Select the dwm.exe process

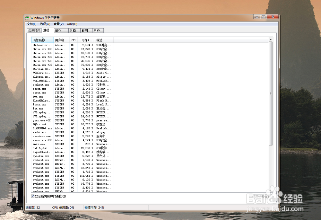tap(72, 97)
